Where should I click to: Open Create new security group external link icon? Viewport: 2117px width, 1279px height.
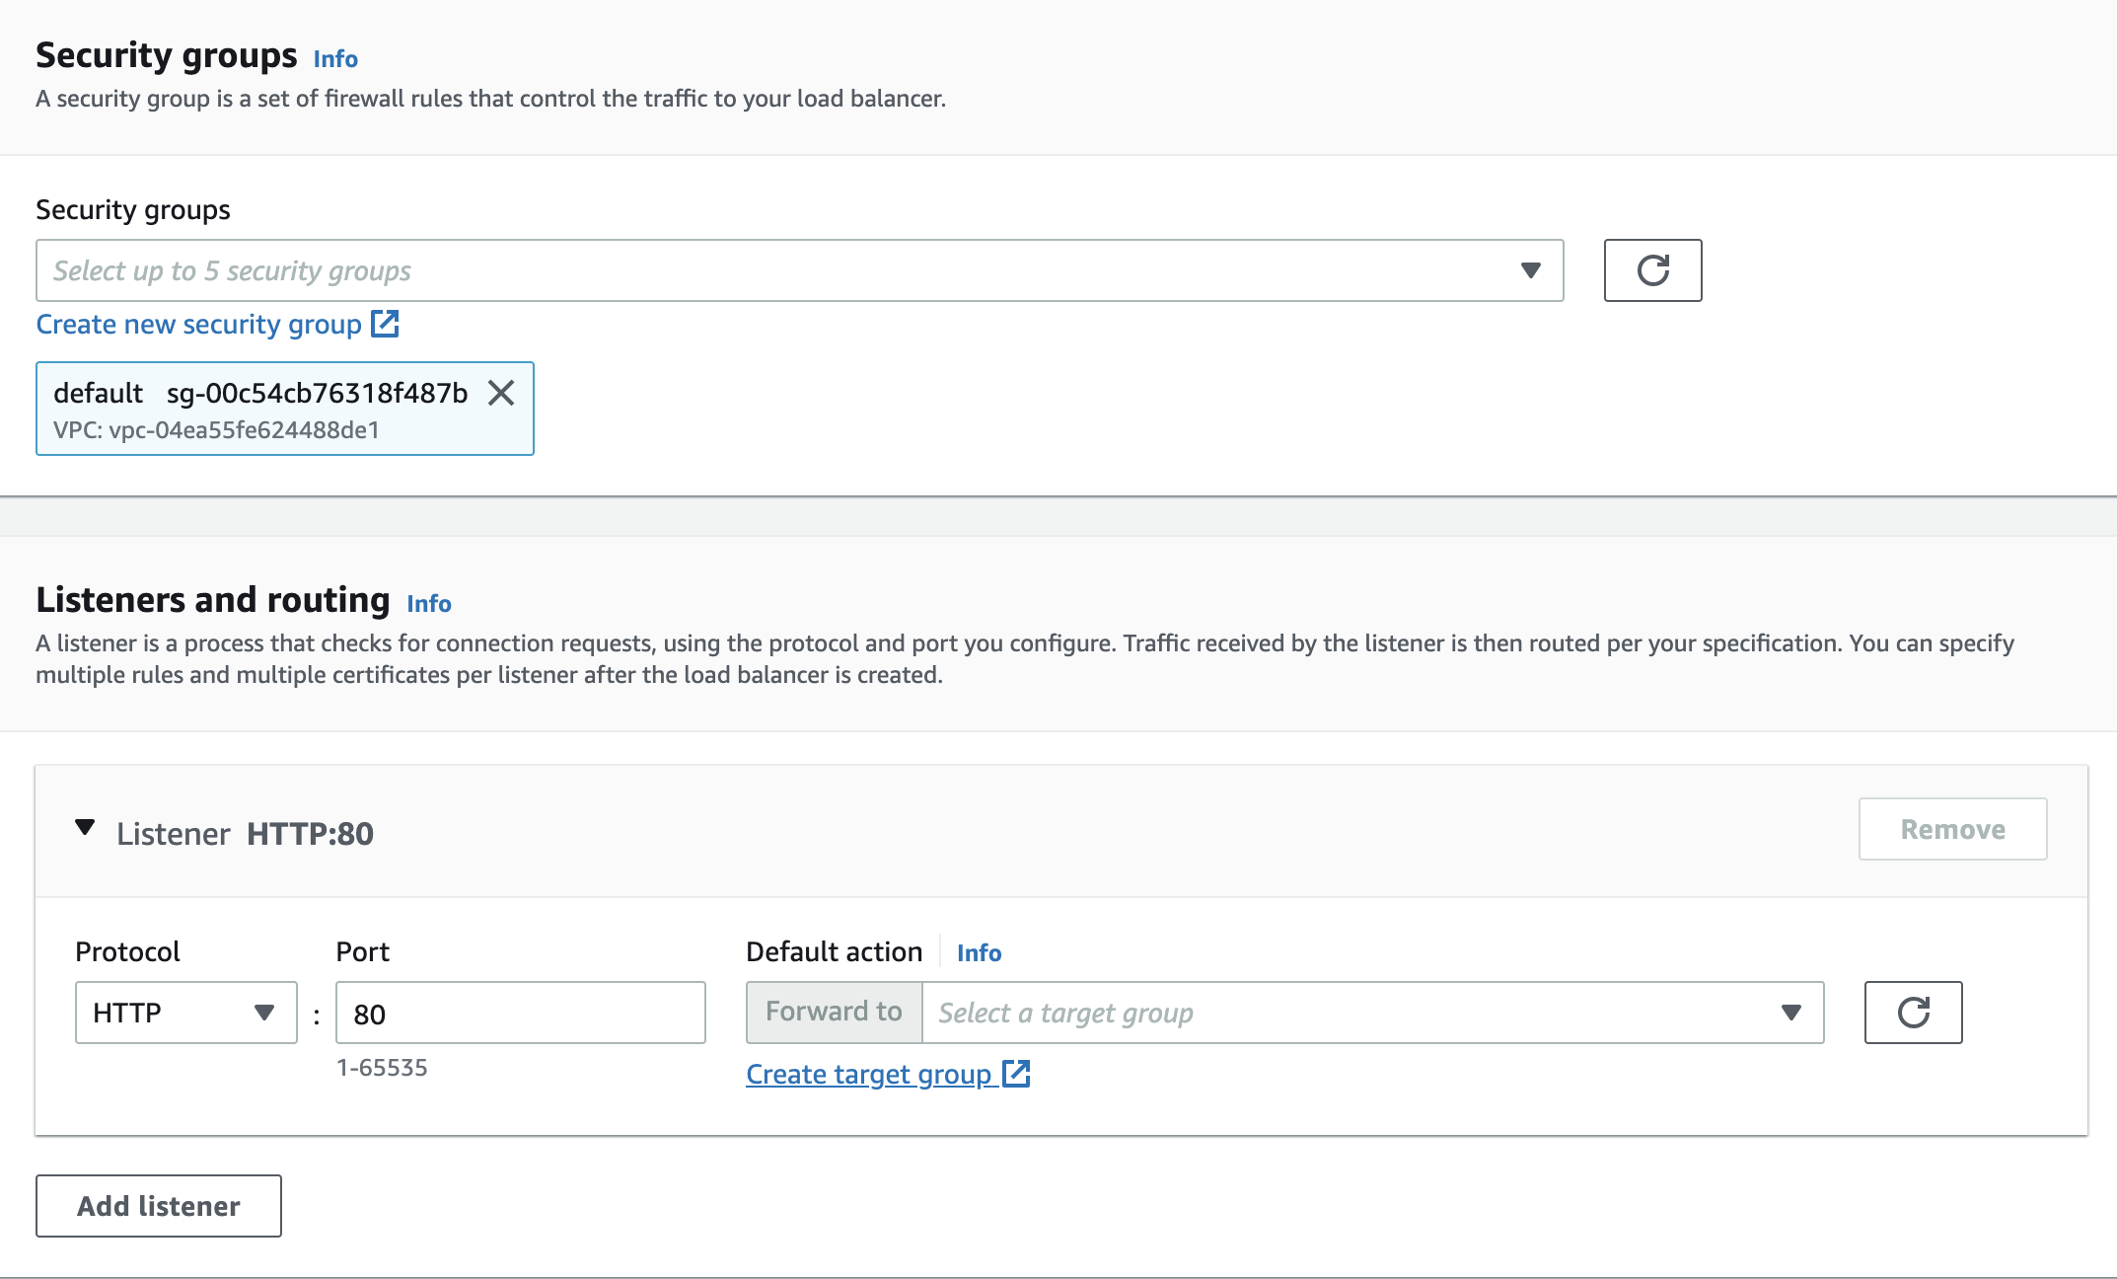[x=386, y=323]
